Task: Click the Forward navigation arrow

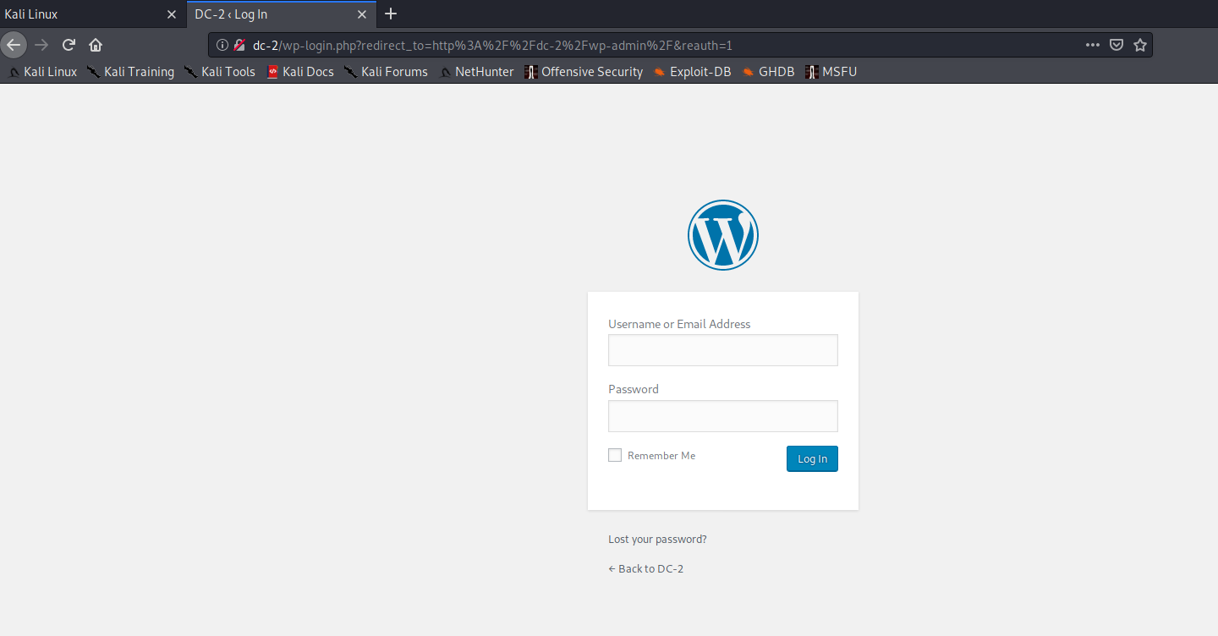Action: [41, 45]
